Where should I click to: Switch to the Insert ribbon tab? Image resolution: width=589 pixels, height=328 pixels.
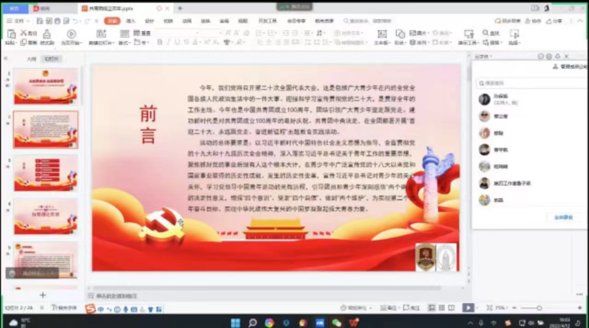pos(131,21)
